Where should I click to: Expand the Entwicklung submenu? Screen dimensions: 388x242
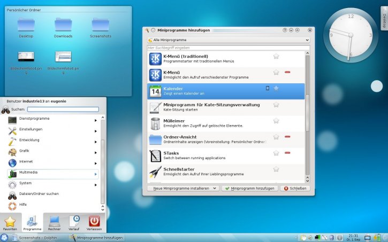coord(95,142)
